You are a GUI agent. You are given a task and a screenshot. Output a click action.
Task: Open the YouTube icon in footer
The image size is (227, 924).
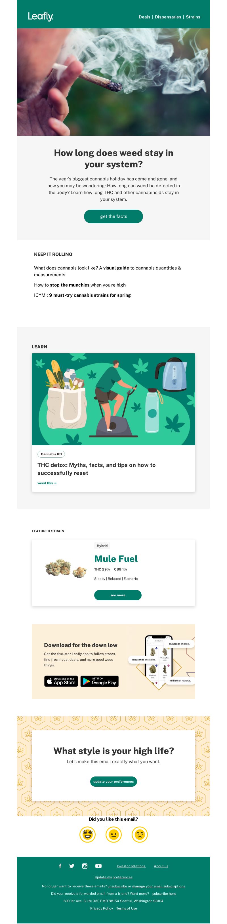[x=98, y=866]
